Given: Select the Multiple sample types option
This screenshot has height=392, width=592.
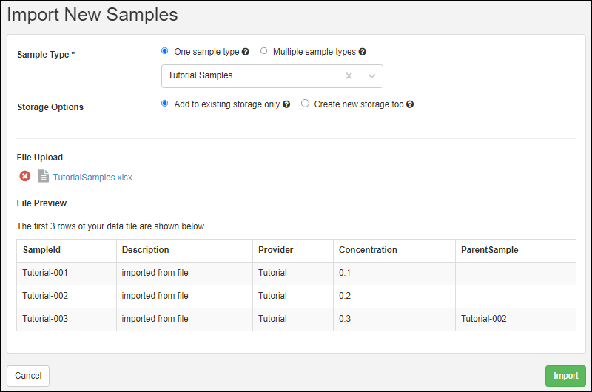Looking at the screenshot, I should [263, 50].
